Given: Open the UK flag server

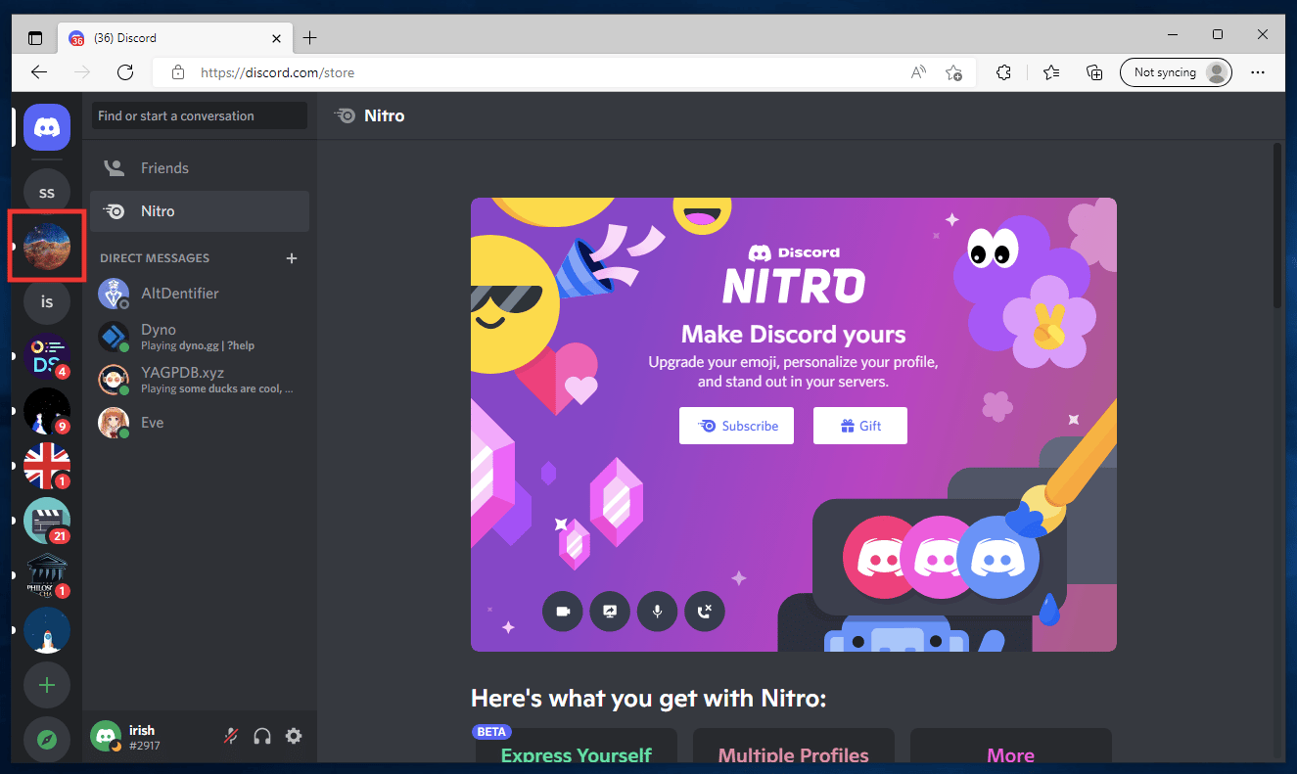Looking at the screenshot, I should [x=46, y=466].
